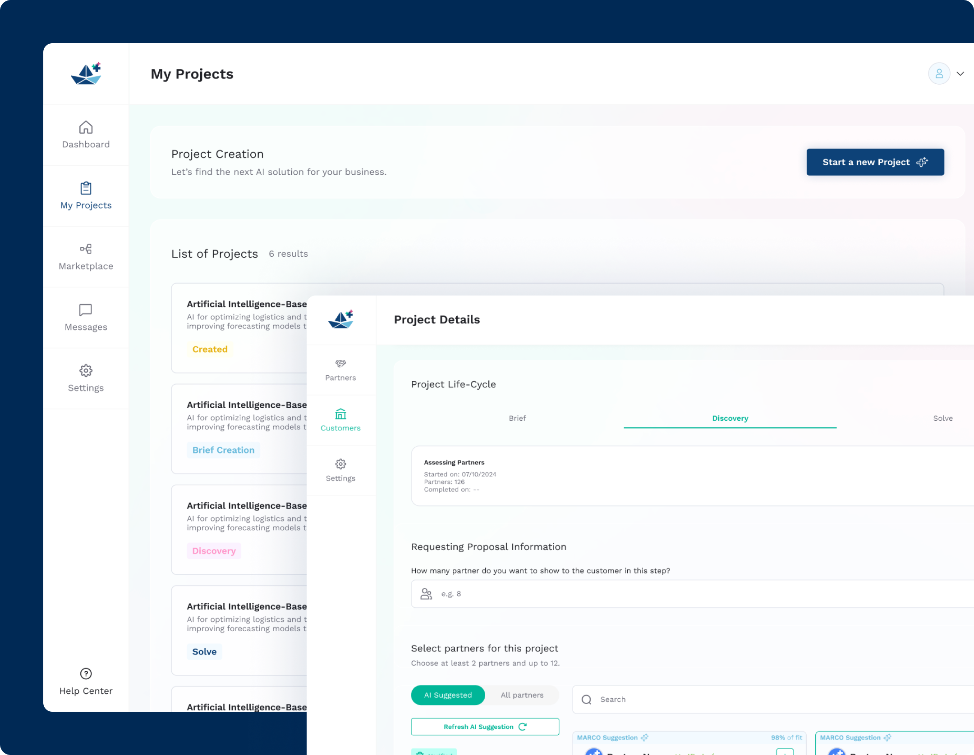Open the Messages chat icon

point(86,310)
